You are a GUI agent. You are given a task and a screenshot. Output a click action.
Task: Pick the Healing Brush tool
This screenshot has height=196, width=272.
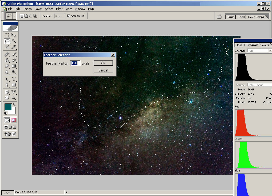pos(7,54)
